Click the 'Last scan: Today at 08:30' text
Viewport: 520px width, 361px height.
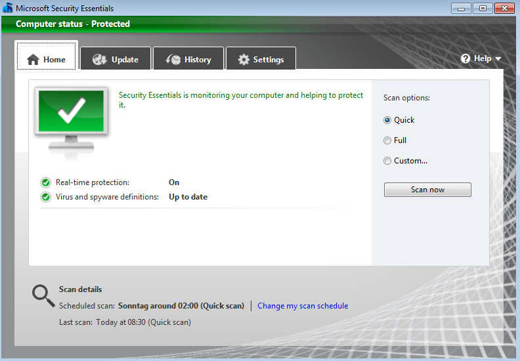125,322
